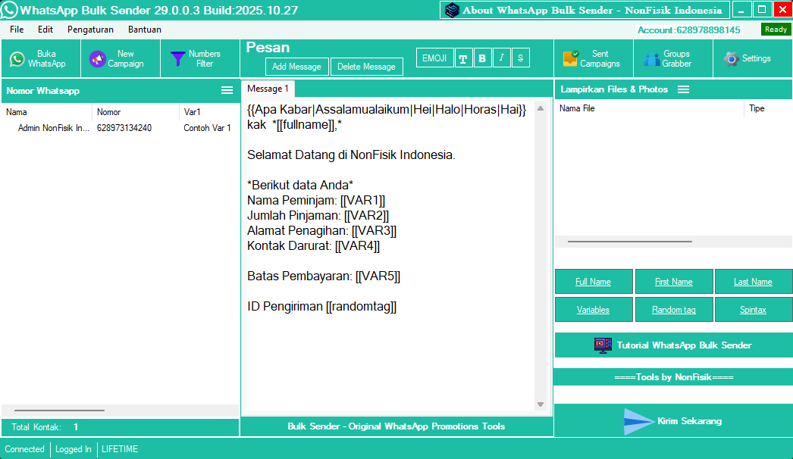This screenshot has width=793, height=459.
Task: Launch the Groups Grabber tool
Action: click(x=651, y=59)
